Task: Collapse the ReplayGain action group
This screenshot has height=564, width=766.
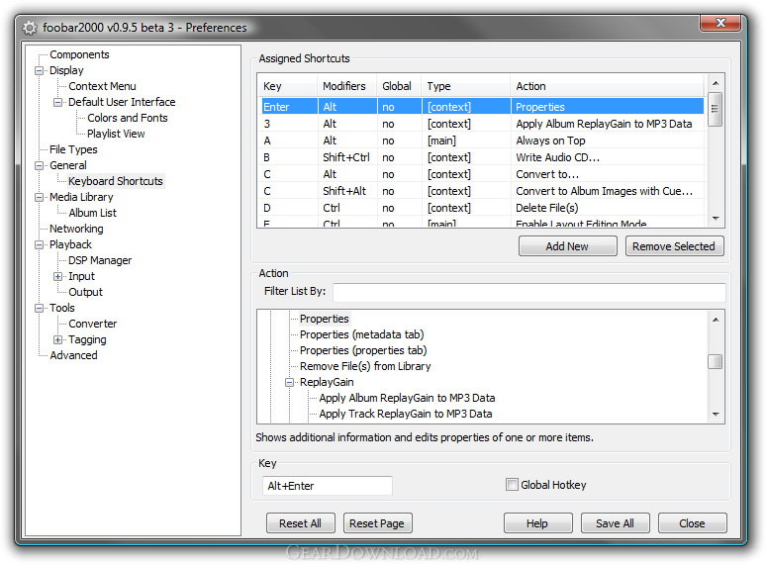Action: 290,382
